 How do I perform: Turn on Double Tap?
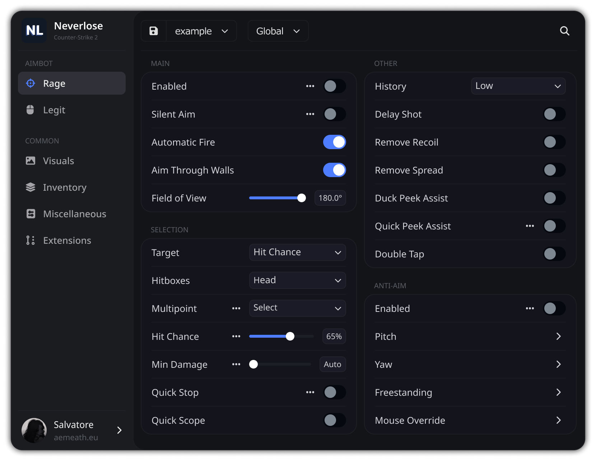coord(554,254)
